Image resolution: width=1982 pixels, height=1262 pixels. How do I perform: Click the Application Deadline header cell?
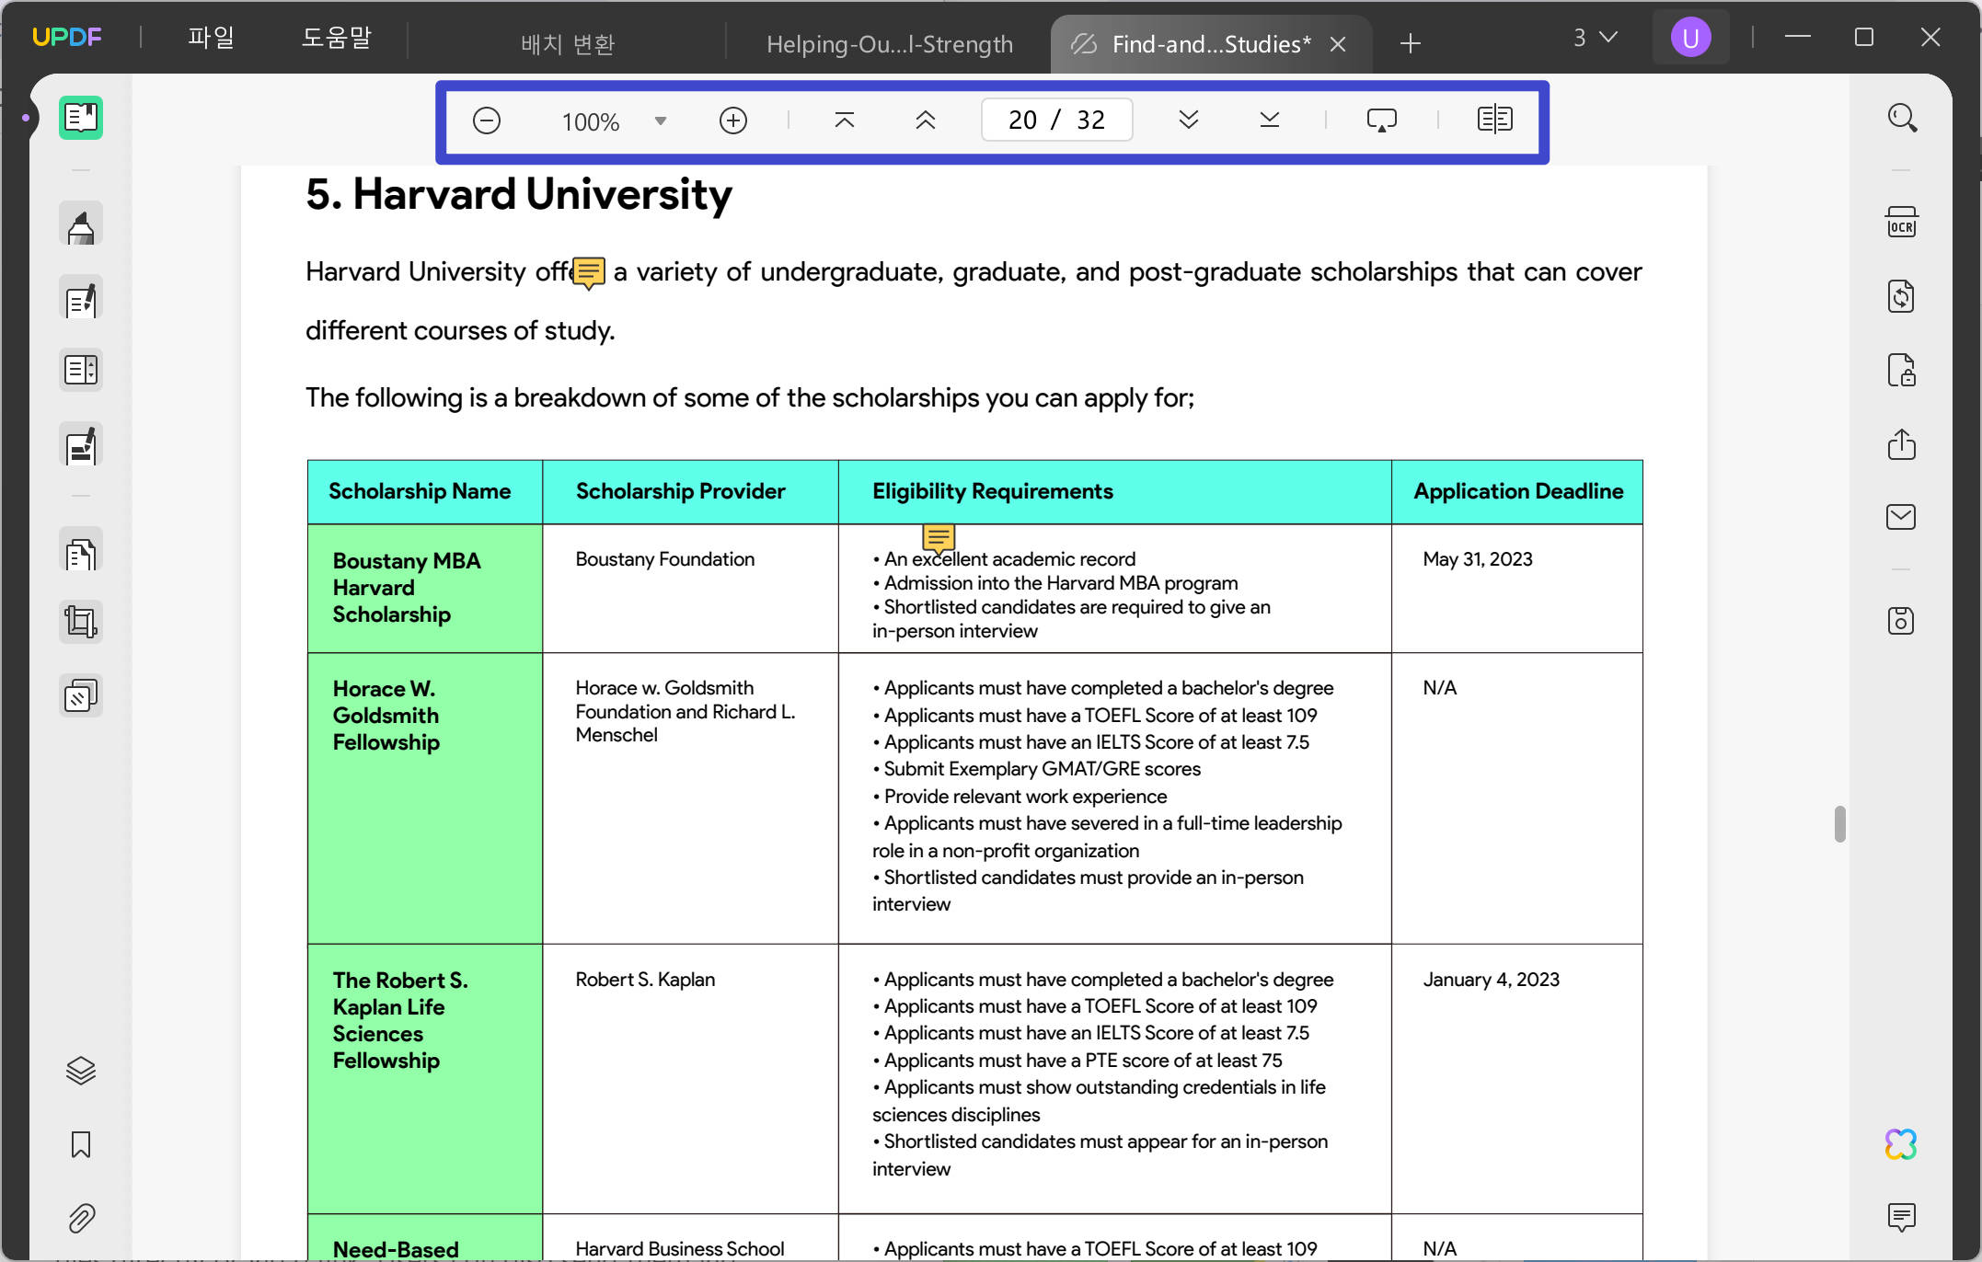[1517, 492]
